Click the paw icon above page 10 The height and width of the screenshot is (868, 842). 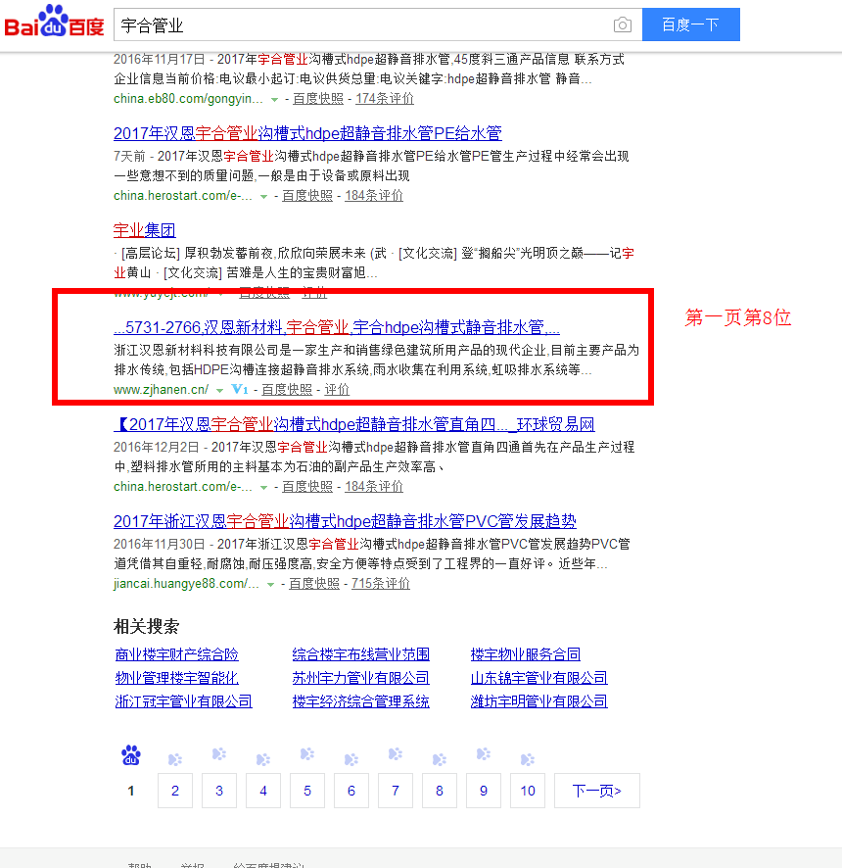coord(527,759)
